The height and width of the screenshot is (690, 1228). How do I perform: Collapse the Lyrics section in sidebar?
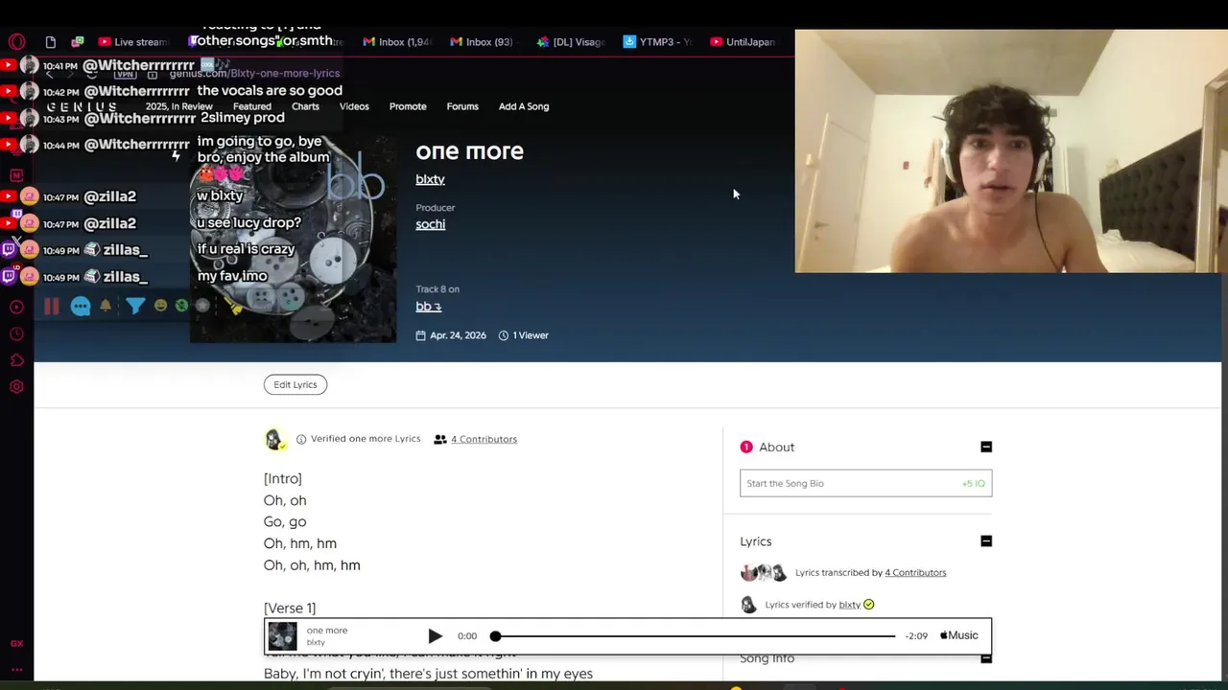(986, 541)
